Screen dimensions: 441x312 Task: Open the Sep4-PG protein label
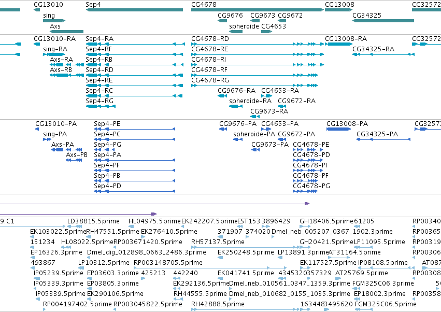pos(107,145)
